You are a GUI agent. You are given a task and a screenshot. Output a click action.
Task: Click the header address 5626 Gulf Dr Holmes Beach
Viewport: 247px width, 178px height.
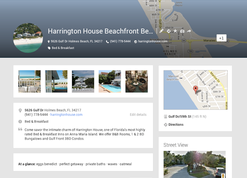coord(77,41)
